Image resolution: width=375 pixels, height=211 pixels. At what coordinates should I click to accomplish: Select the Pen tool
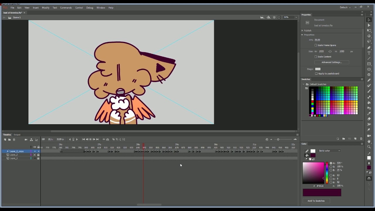(369, 48)
